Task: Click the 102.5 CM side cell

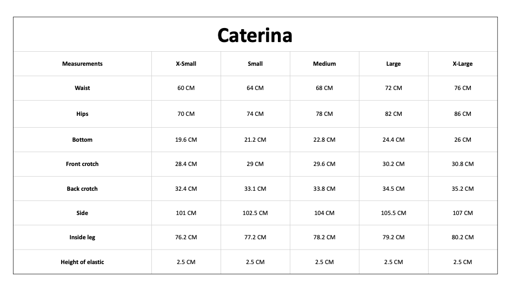Action: pyautogui.click(x=255, y=213)
